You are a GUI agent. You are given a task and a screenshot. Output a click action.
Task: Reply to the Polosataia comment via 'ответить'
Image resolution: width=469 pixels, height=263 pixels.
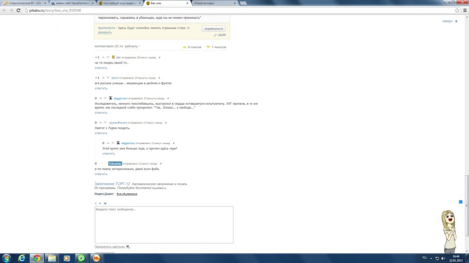coord(101,174)
